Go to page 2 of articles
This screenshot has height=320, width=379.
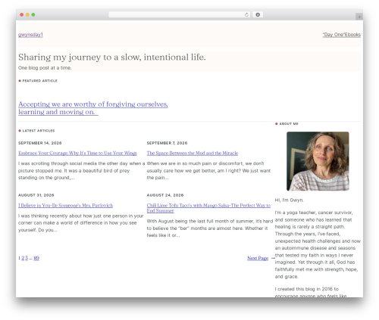click(x=23, y=258)
